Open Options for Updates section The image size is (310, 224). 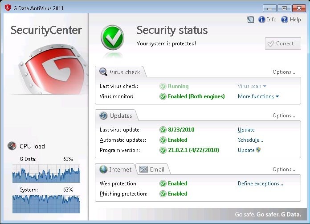click(x=284, y=116)
